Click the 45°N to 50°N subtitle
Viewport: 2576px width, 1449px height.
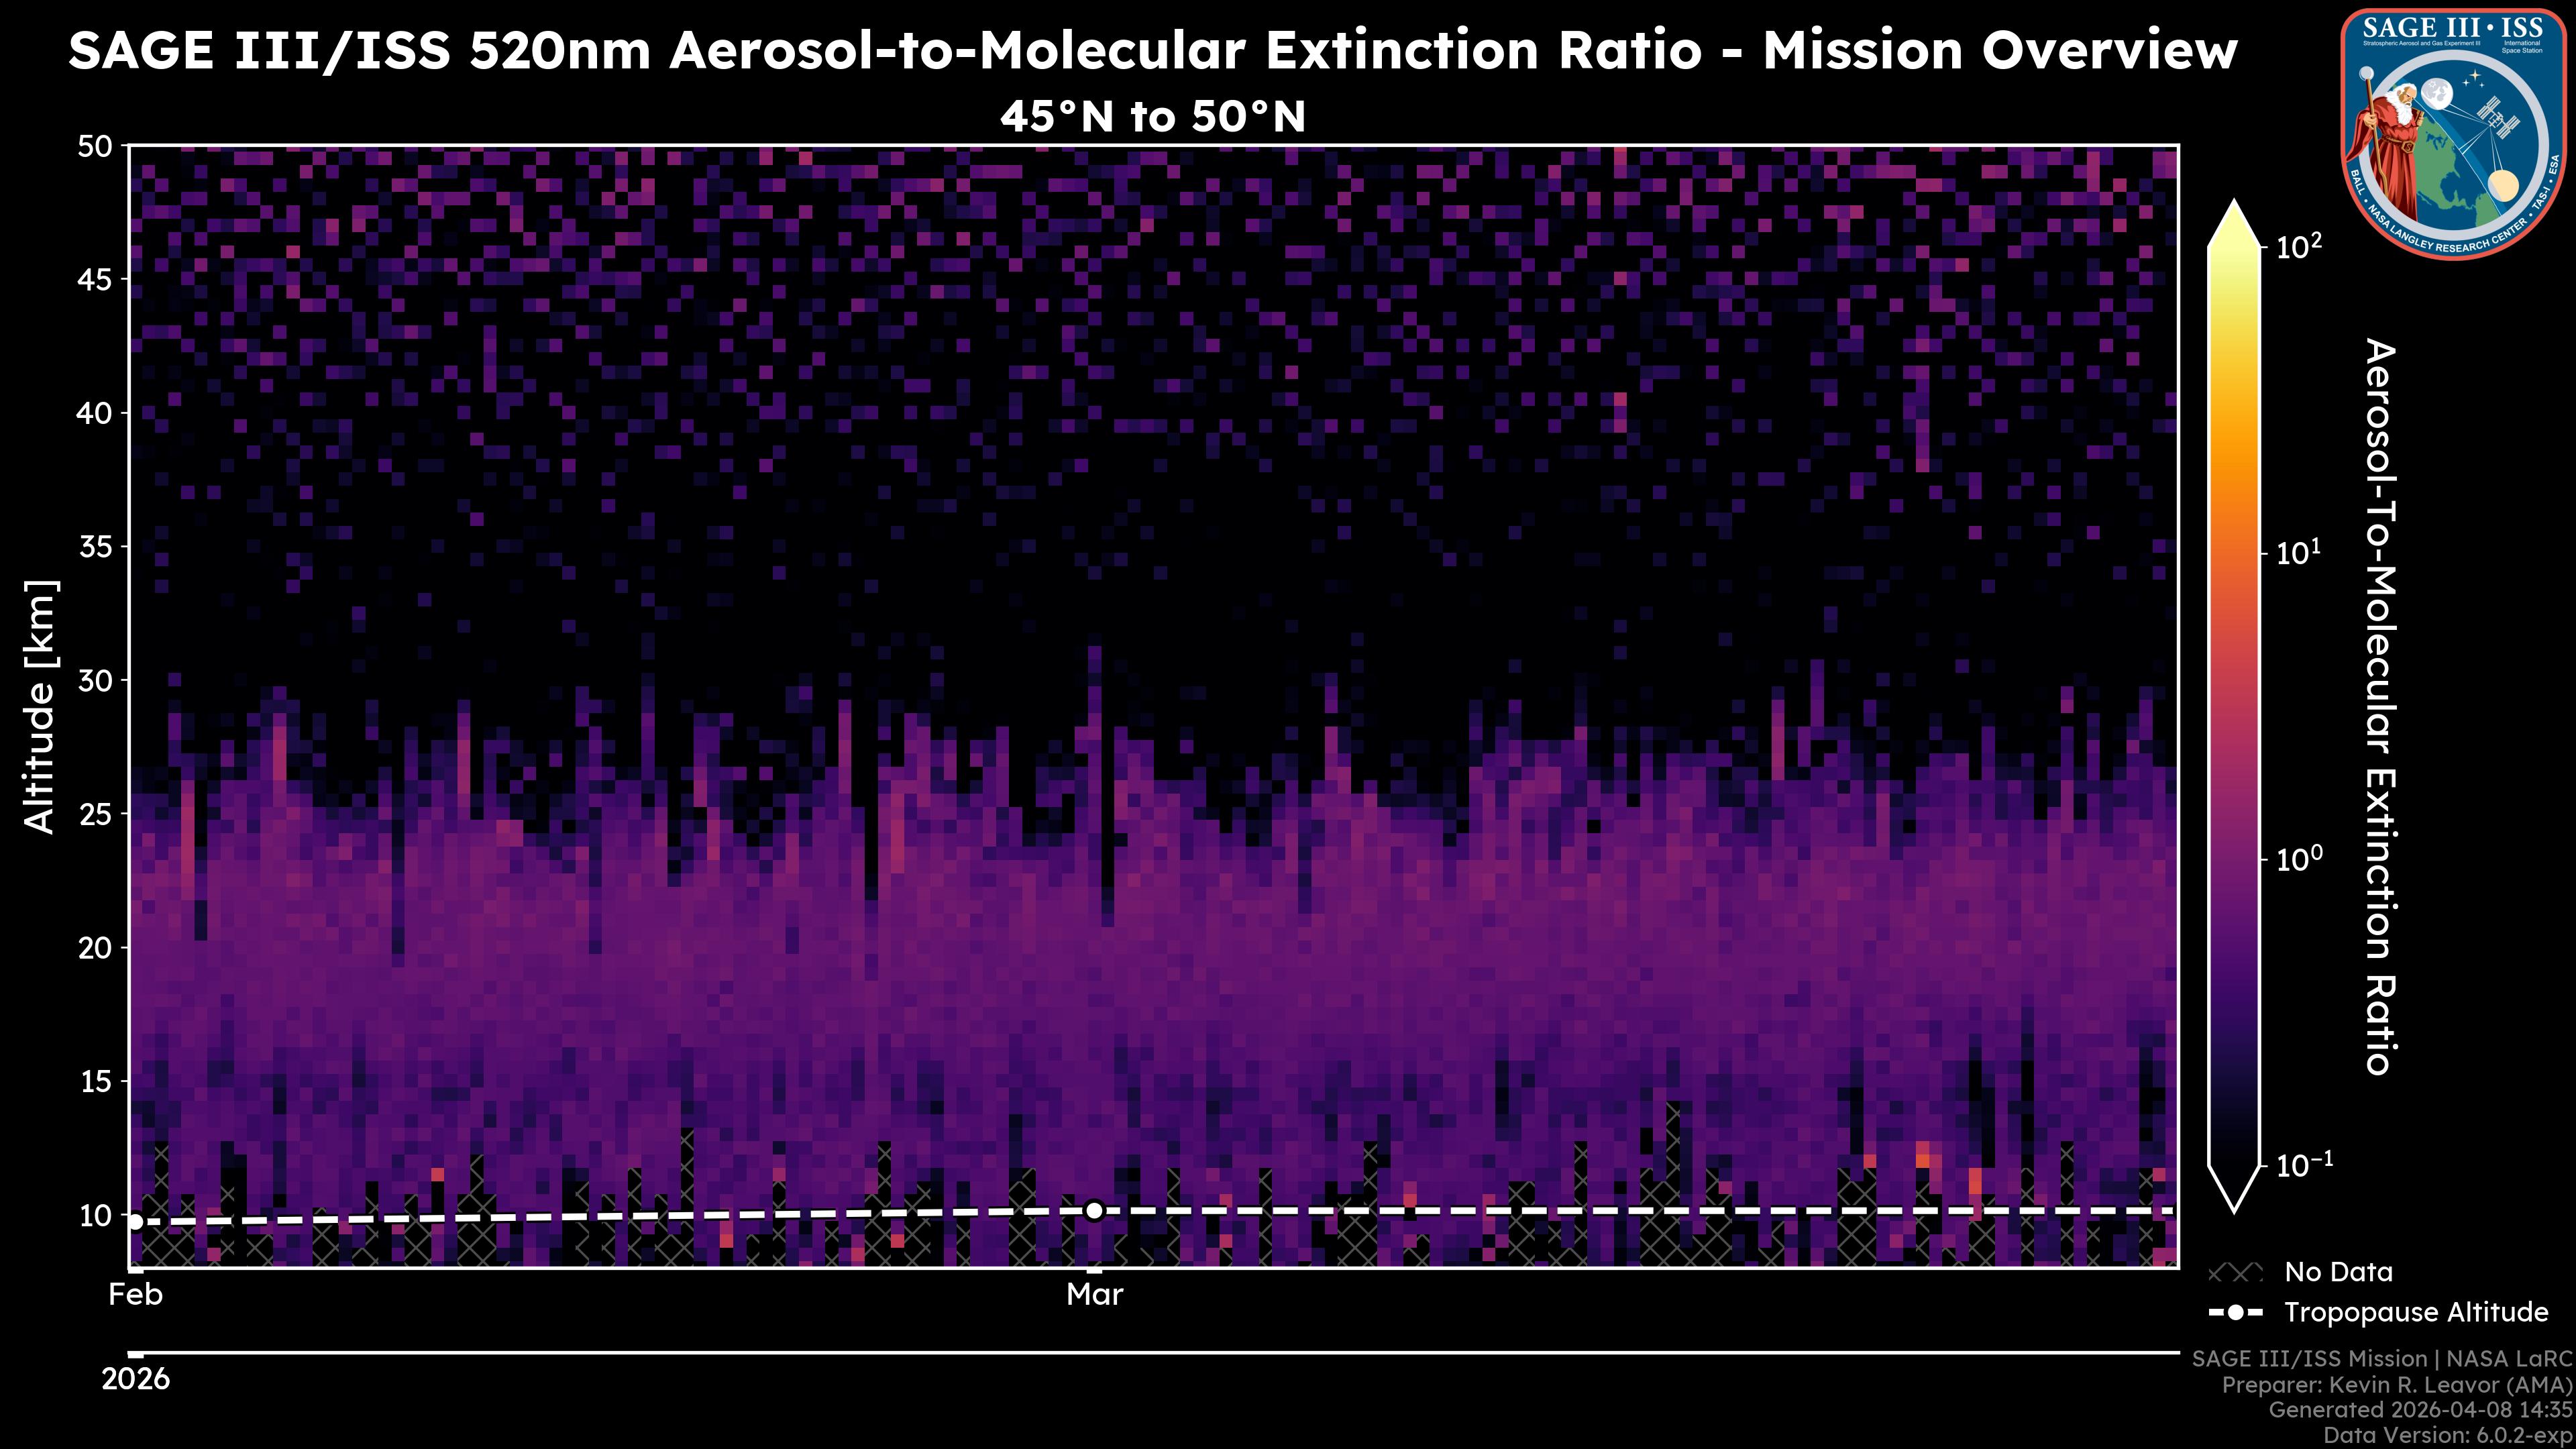1152,117
